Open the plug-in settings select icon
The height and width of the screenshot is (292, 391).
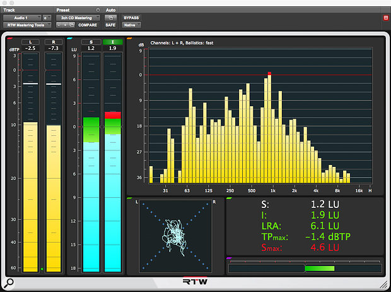pyautogui.click(x=71, y=25)
